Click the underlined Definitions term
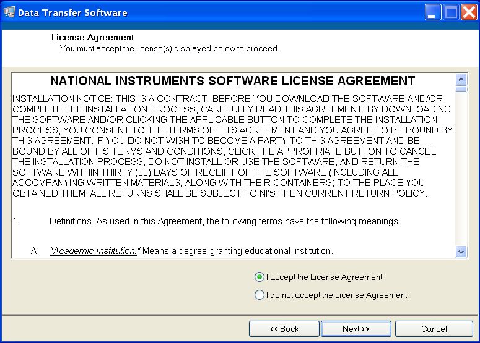The image size is (480, 343). pyautogui.click(x=72, y=221)
